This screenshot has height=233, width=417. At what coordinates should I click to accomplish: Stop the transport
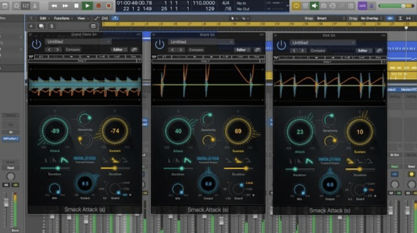[x=76, y=6]
